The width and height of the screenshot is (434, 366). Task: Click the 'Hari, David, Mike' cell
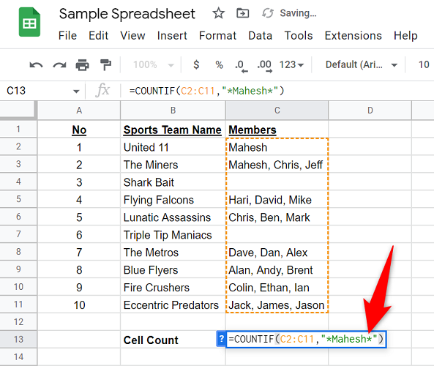click(x=277, y=200)
